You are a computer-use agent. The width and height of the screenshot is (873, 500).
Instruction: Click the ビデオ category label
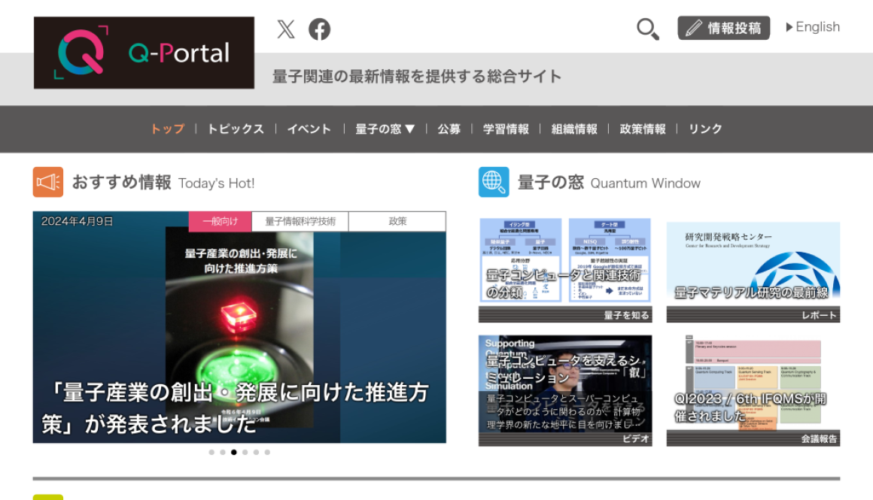point(636,439)
